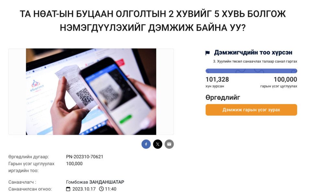
Task: Share petition via X (Twitter) icon
Action: [x=157, y=144]
